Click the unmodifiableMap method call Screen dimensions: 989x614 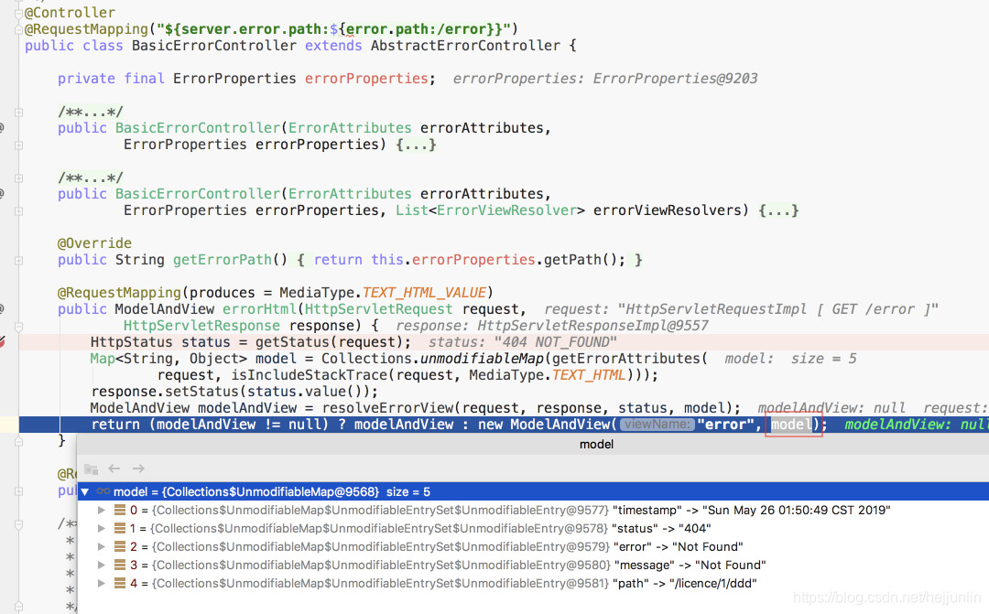(x=482, y=359)
